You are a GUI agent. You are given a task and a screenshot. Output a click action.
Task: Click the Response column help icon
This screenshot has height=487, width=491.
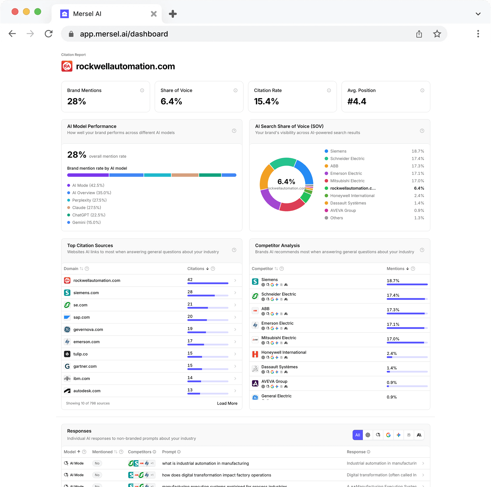tap(369, 452)
